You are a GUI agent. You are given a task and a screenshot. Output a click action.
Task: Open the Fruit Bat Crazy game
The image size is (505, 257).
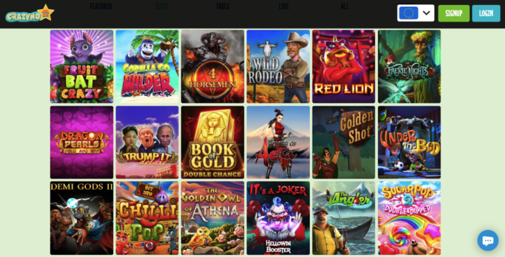coord(81,67)
